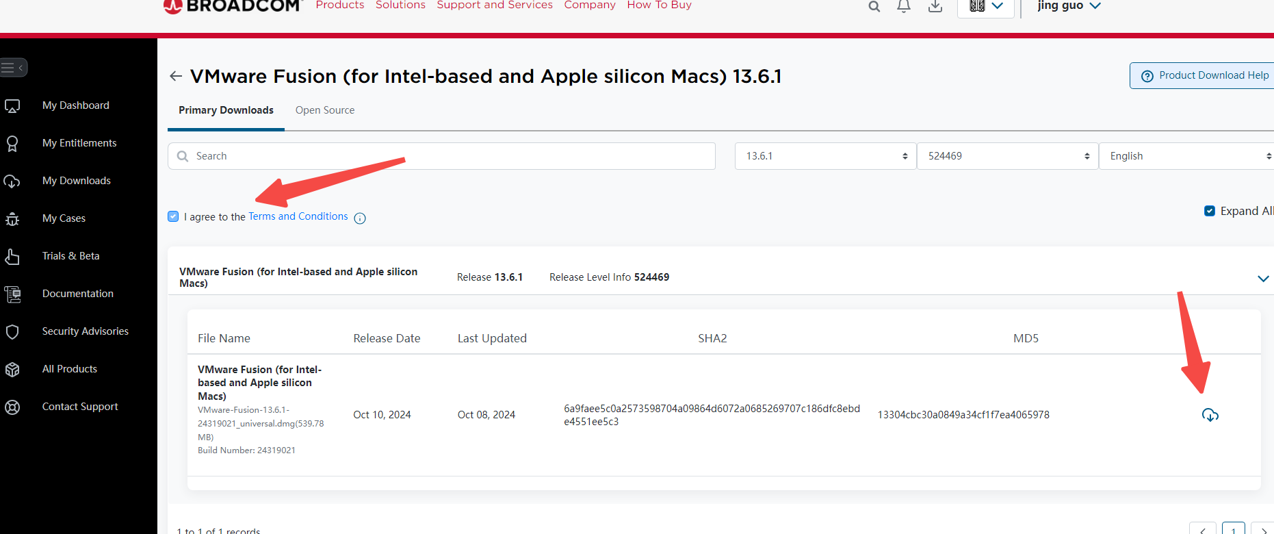Toggle the Expand All checkbox
Screen dimensions: 1274x534
click(x=1210, y=211)
